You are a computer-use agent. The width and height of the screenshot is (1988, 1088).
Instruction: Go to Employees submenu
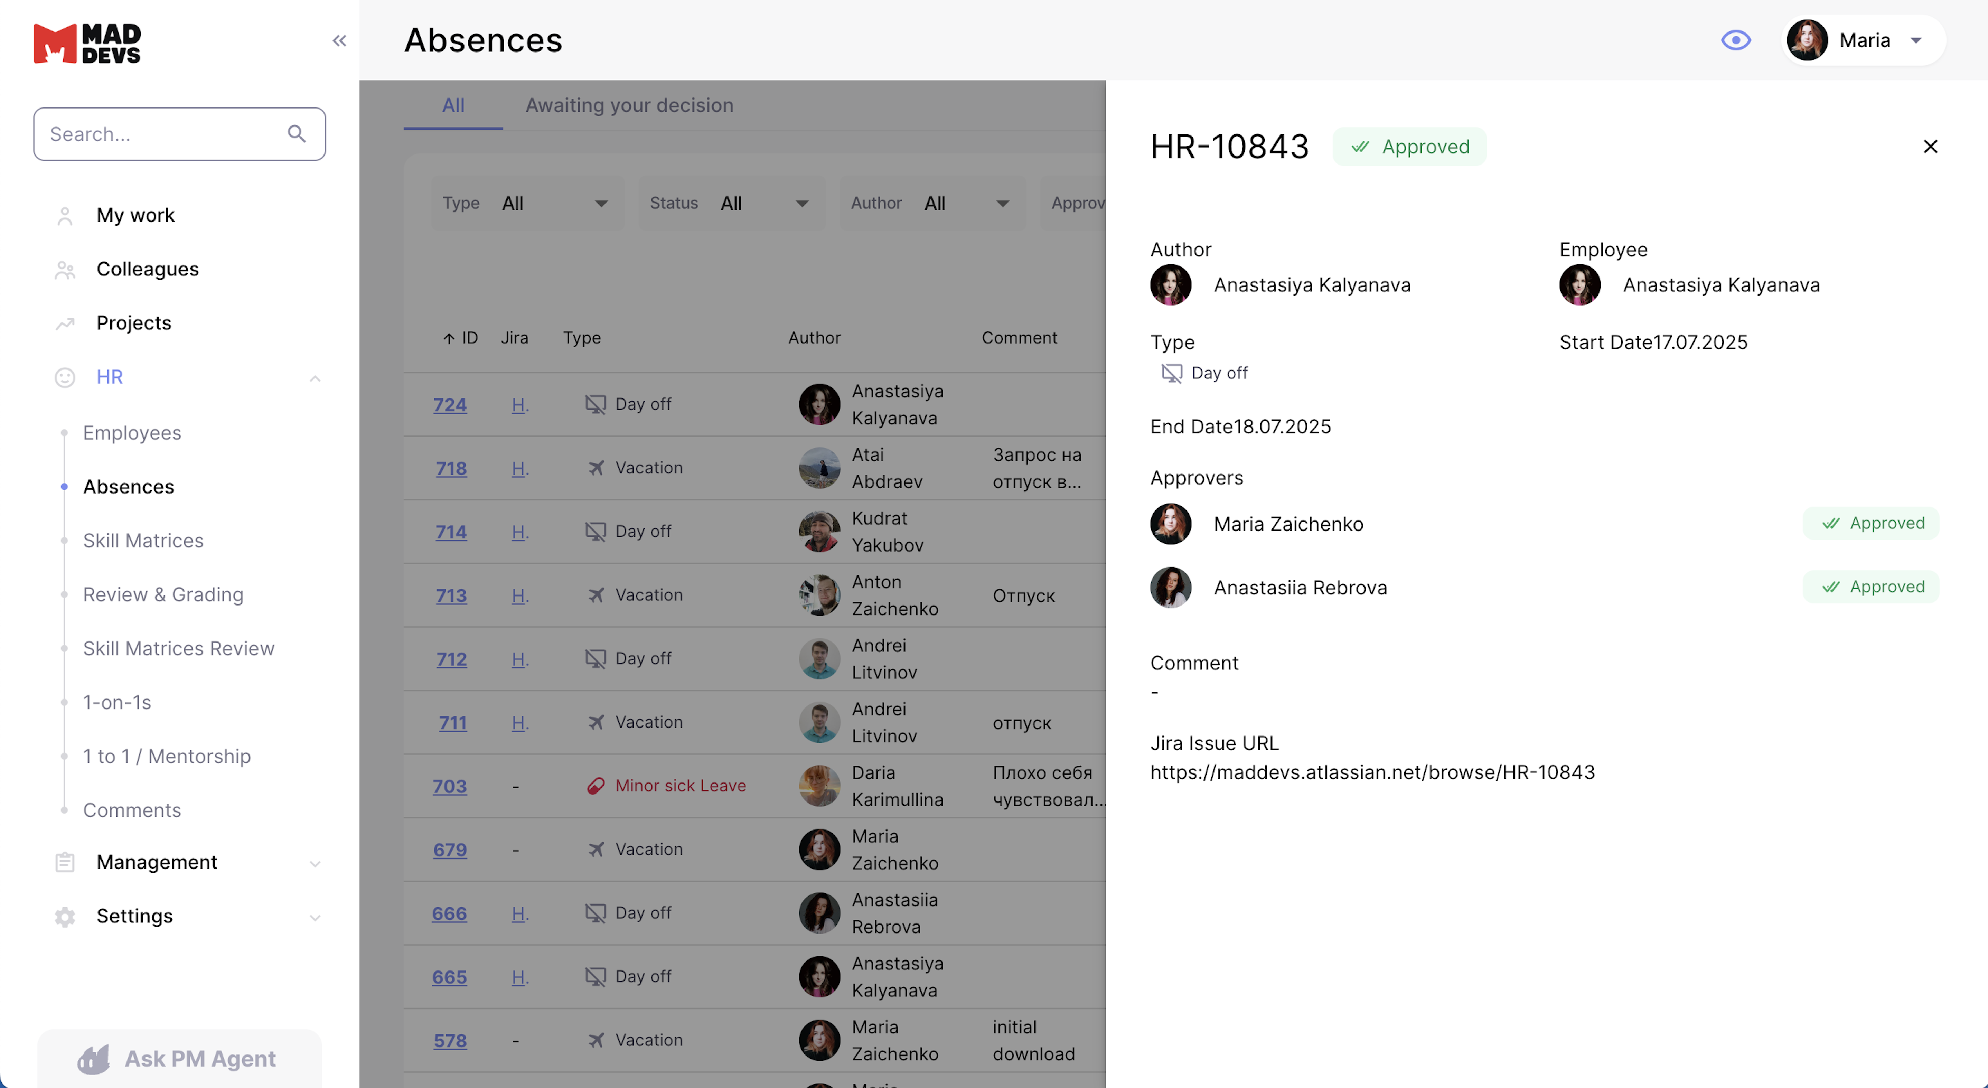132,433
